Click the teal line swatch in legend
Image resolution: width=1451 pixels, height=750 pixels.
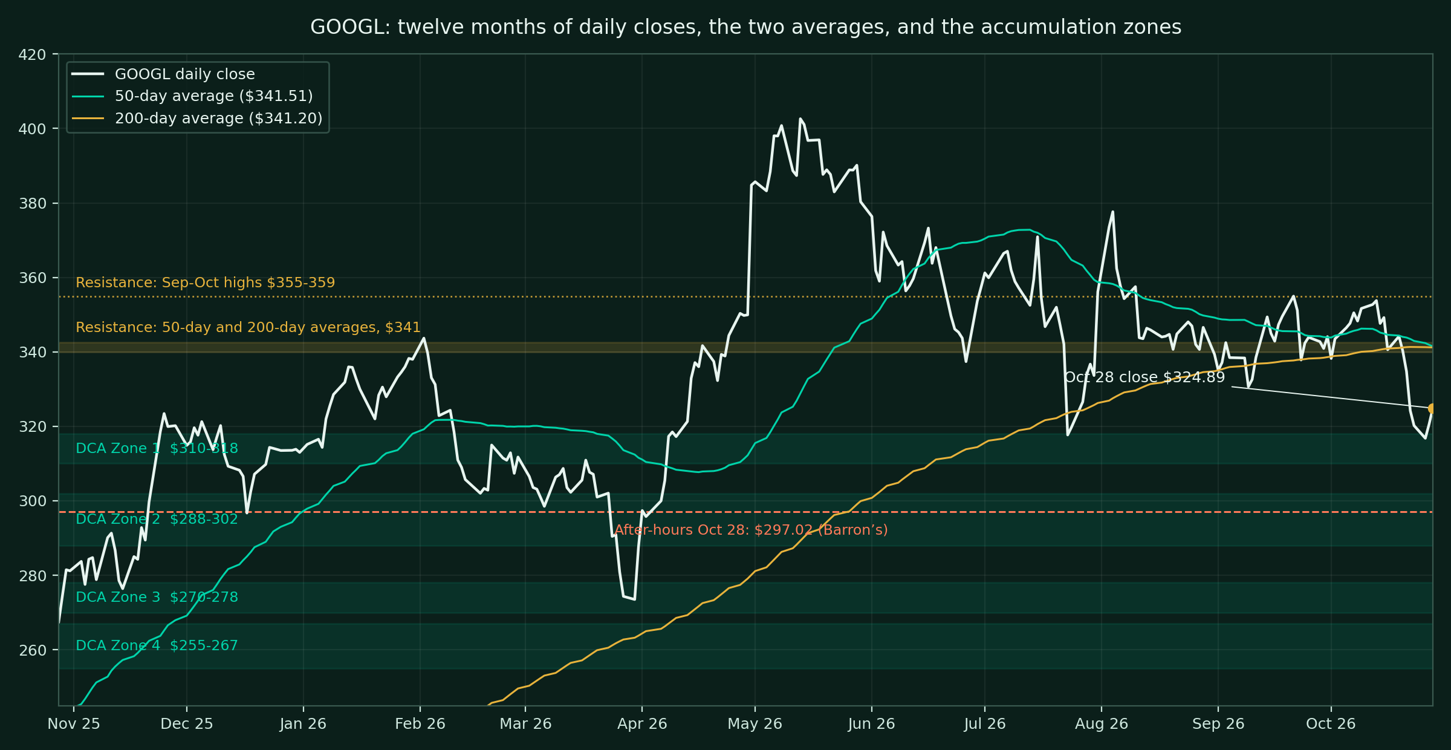tap(88, 96)
